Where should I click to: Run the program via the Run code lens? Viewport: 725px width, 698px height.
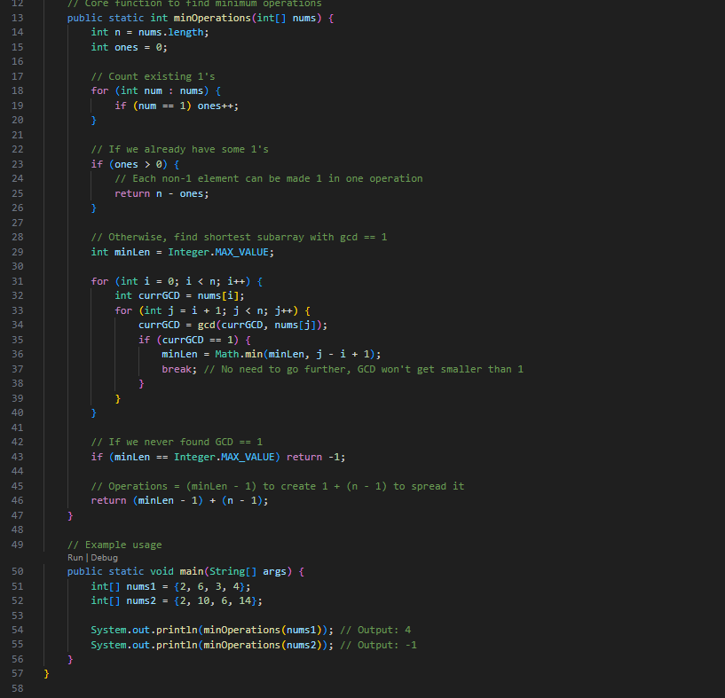coord(76,557)
